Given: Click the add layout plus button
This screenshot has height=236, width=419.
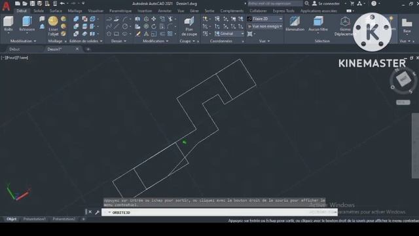Looking at the screenshot, I should 83,219.
